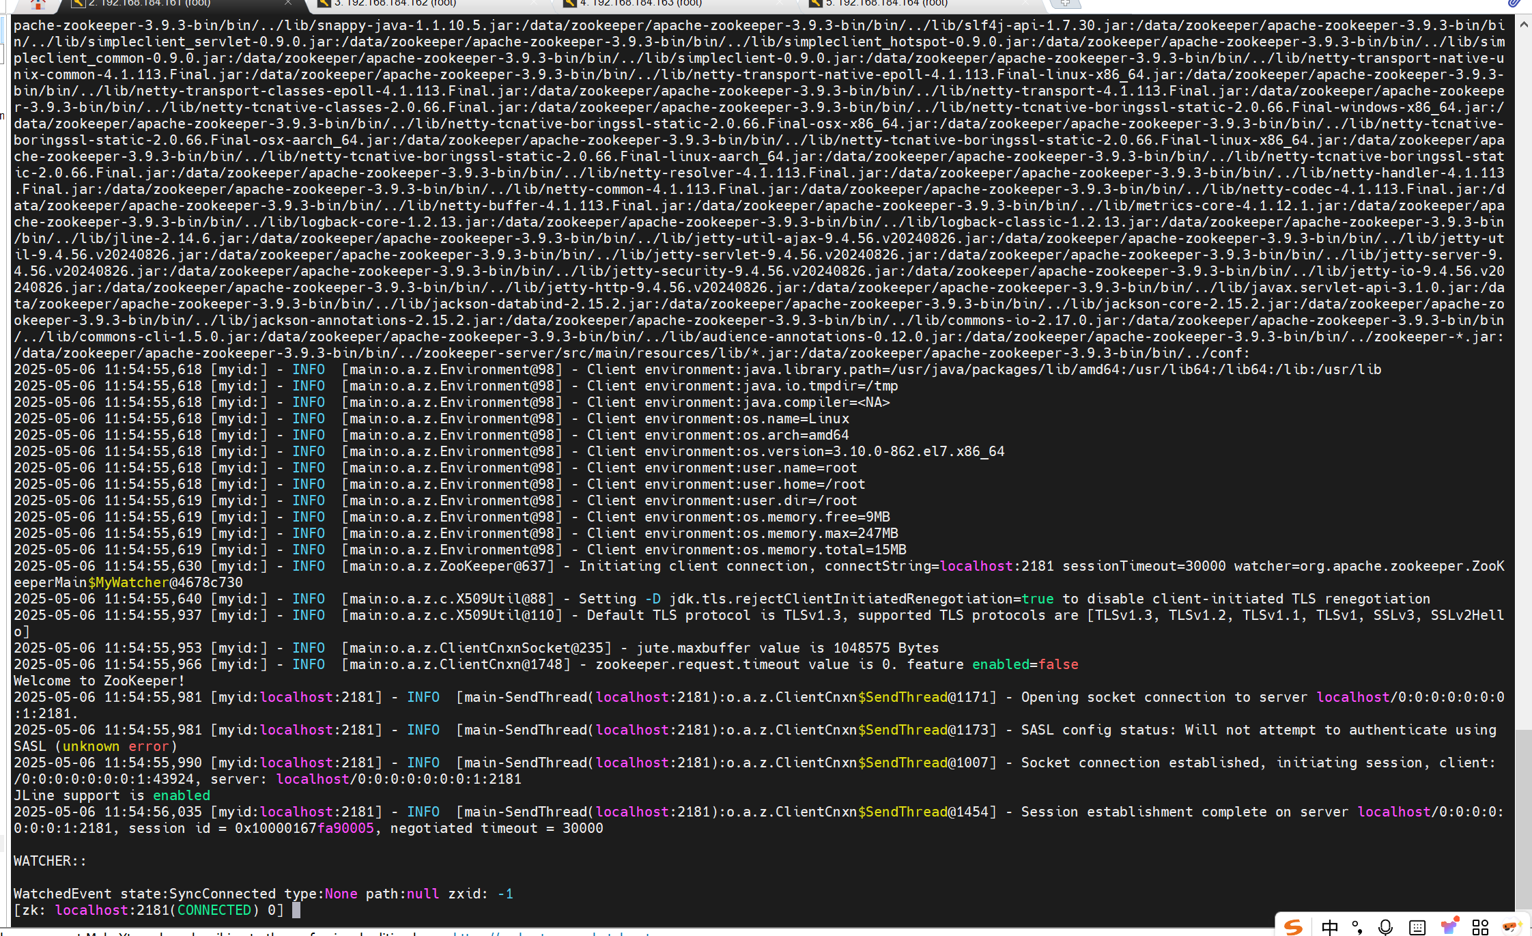Click the home session icon at top left

tap(38, 3)
